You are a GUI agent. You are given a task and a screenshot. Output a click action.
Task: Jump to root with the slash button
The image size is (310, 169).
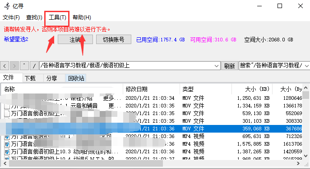[x=34, y=66]
